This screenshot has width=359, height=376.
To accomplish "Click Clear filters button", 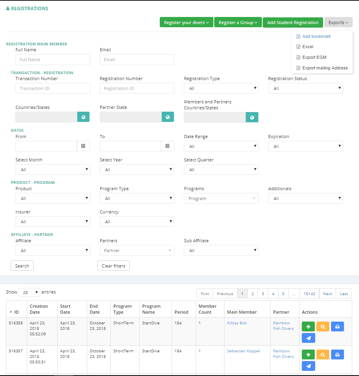I will 114,266.
